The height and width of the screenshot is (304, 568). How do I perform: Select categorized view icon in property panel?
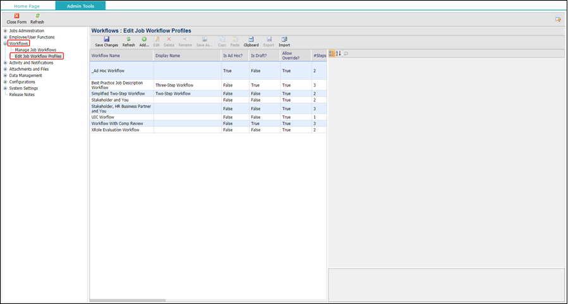(x=332, y=54)
